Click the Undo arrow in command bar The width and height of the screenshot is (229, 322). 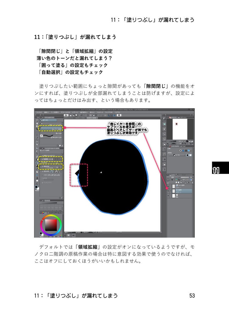(82, 115)
